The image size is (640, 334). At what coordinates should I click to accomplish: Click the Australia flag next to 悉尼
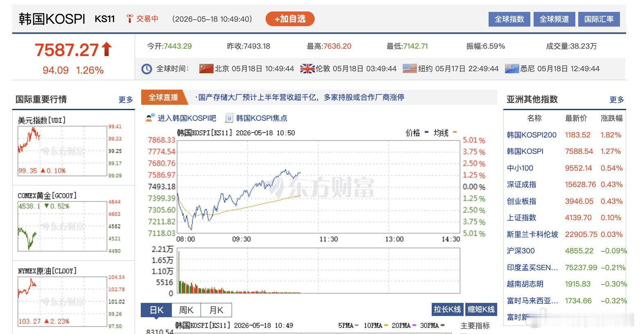pos(512,68)
